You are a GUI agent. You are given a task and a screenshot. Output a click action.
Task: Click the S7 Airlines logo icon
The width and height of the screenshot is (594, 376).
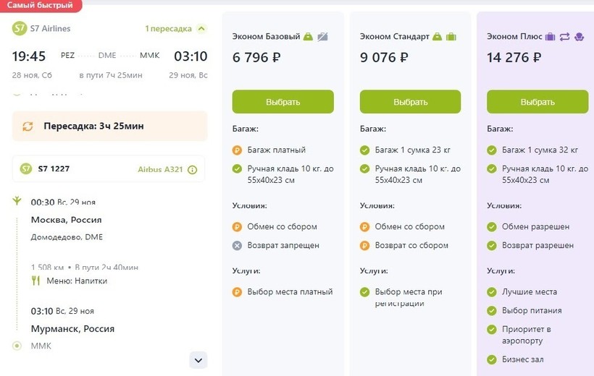[20, 29]
